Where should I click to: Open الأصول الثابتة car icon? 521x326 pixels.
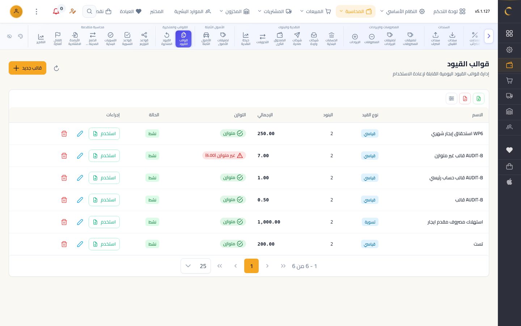[x=206, y=39]
